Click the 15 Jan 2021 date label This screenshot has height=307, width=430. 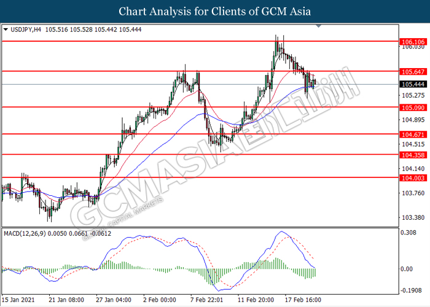coord(18,300)
